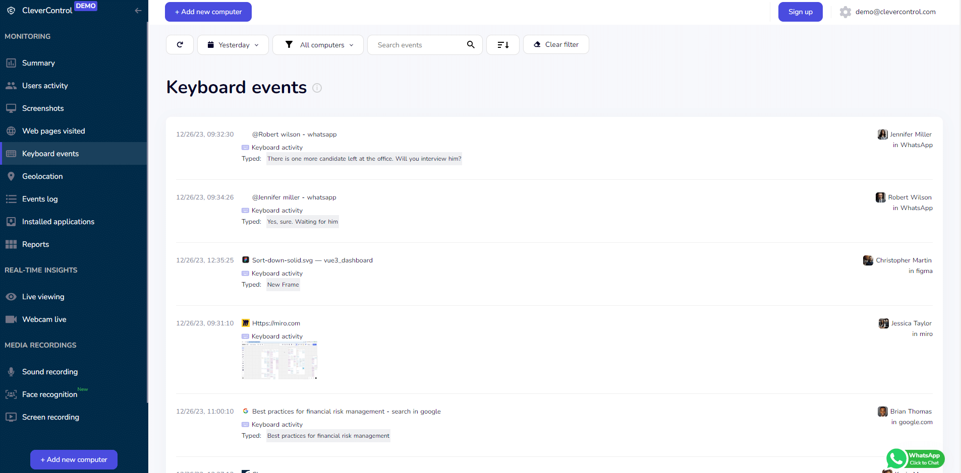
Task: Toggle the sort order icon button
Action: pos(503,45)
